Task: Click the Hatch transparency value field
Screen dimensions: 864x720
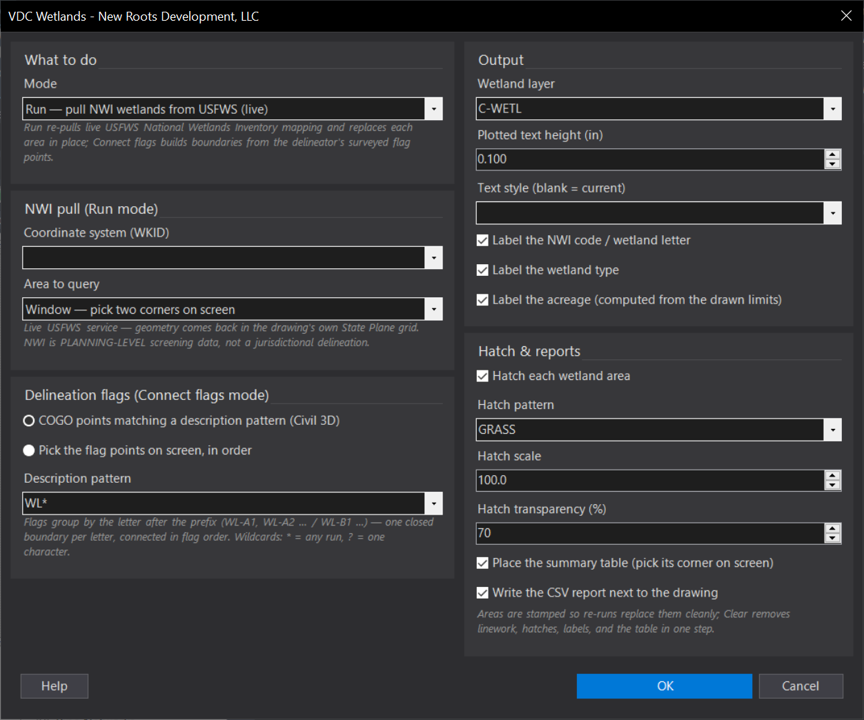Action: coord(650,533)
